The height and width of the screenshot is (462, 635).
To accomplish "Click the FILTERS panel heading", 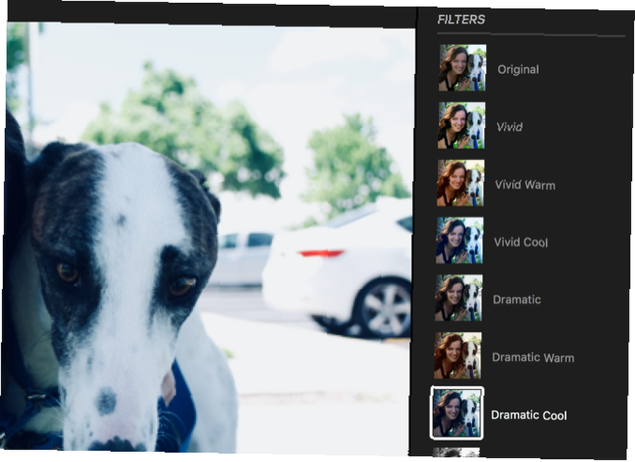I will point(461,20).
